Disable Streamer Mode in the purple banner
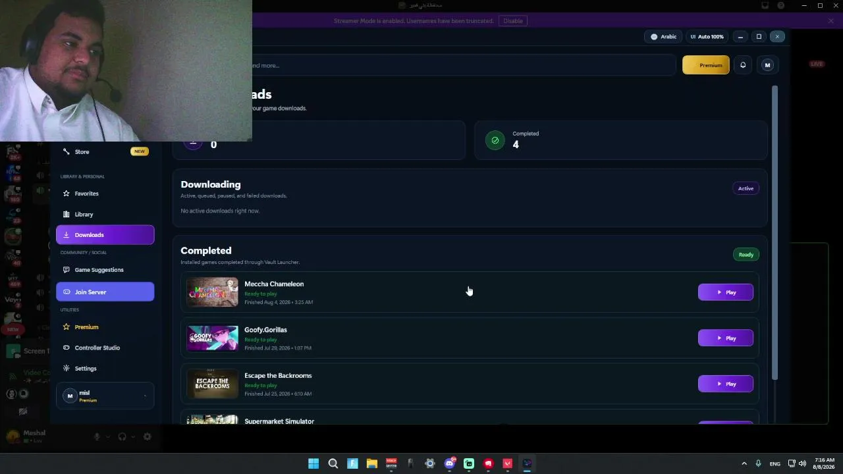Viewport: 843px width, 474px height. coord(513,21)
